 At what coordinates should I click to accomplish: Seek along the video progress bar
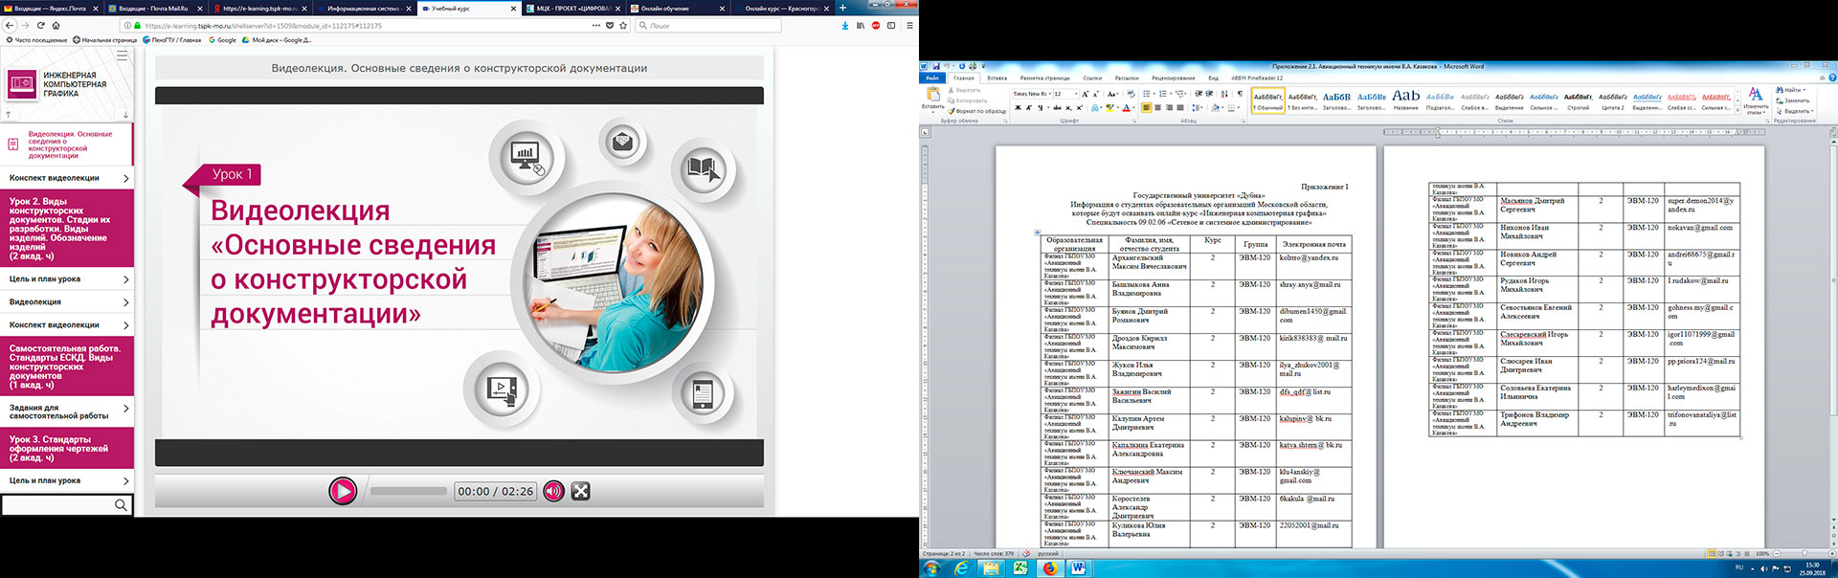[409, 491]
